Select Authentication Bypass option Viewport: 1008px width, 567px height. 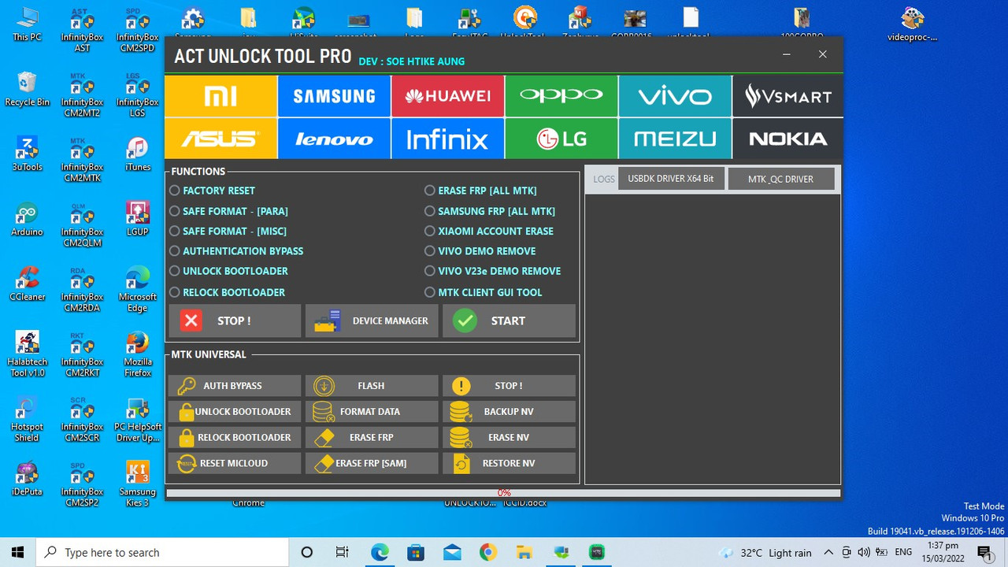[236, 251]
